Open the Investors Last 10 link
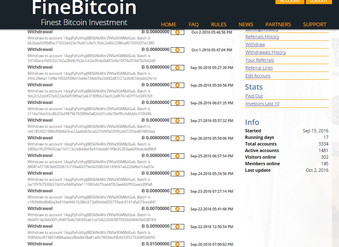 coord(262,104)
